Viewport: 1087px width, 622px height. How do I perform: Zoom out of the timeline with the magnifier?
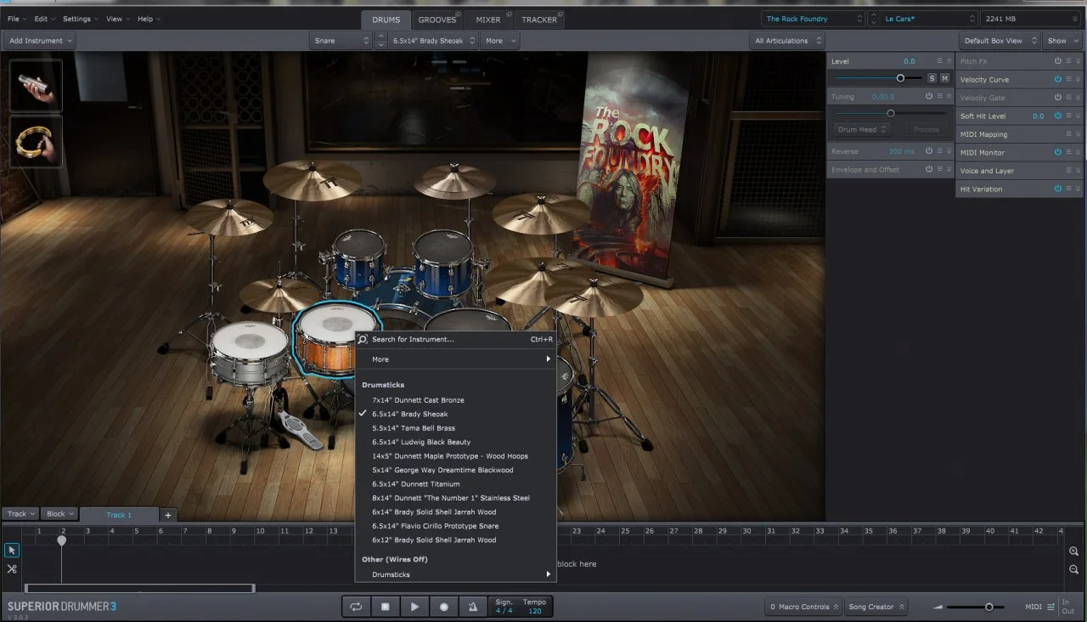1074,569
